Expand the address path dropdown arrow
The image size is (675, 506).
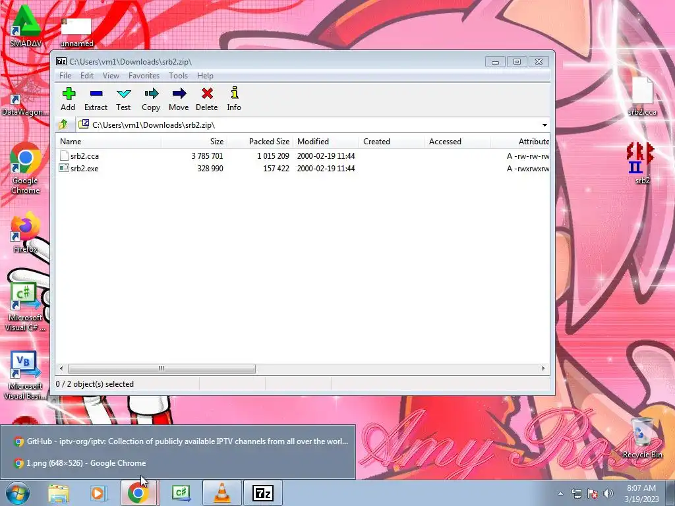(x=544, y=125)
